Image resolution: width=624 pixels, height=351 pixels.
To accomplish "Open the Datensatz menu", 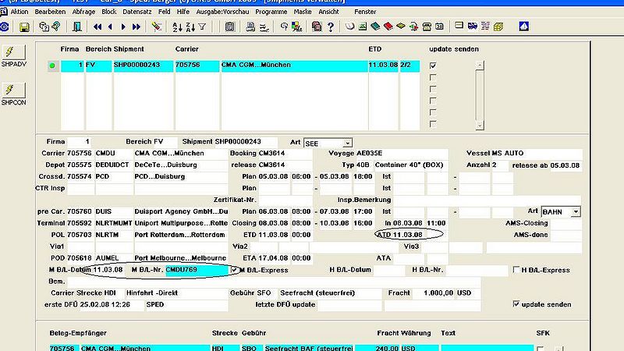I will pyautogui.click(x=137, y=12).
